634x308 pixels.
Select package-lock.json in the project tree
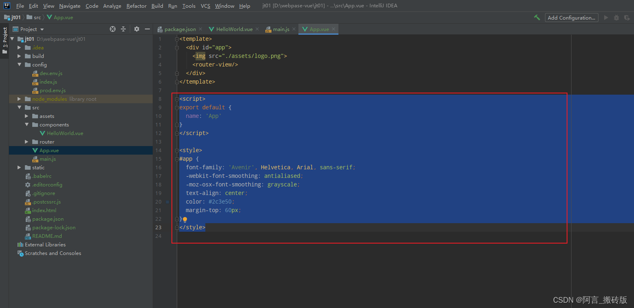click(53, 227)
